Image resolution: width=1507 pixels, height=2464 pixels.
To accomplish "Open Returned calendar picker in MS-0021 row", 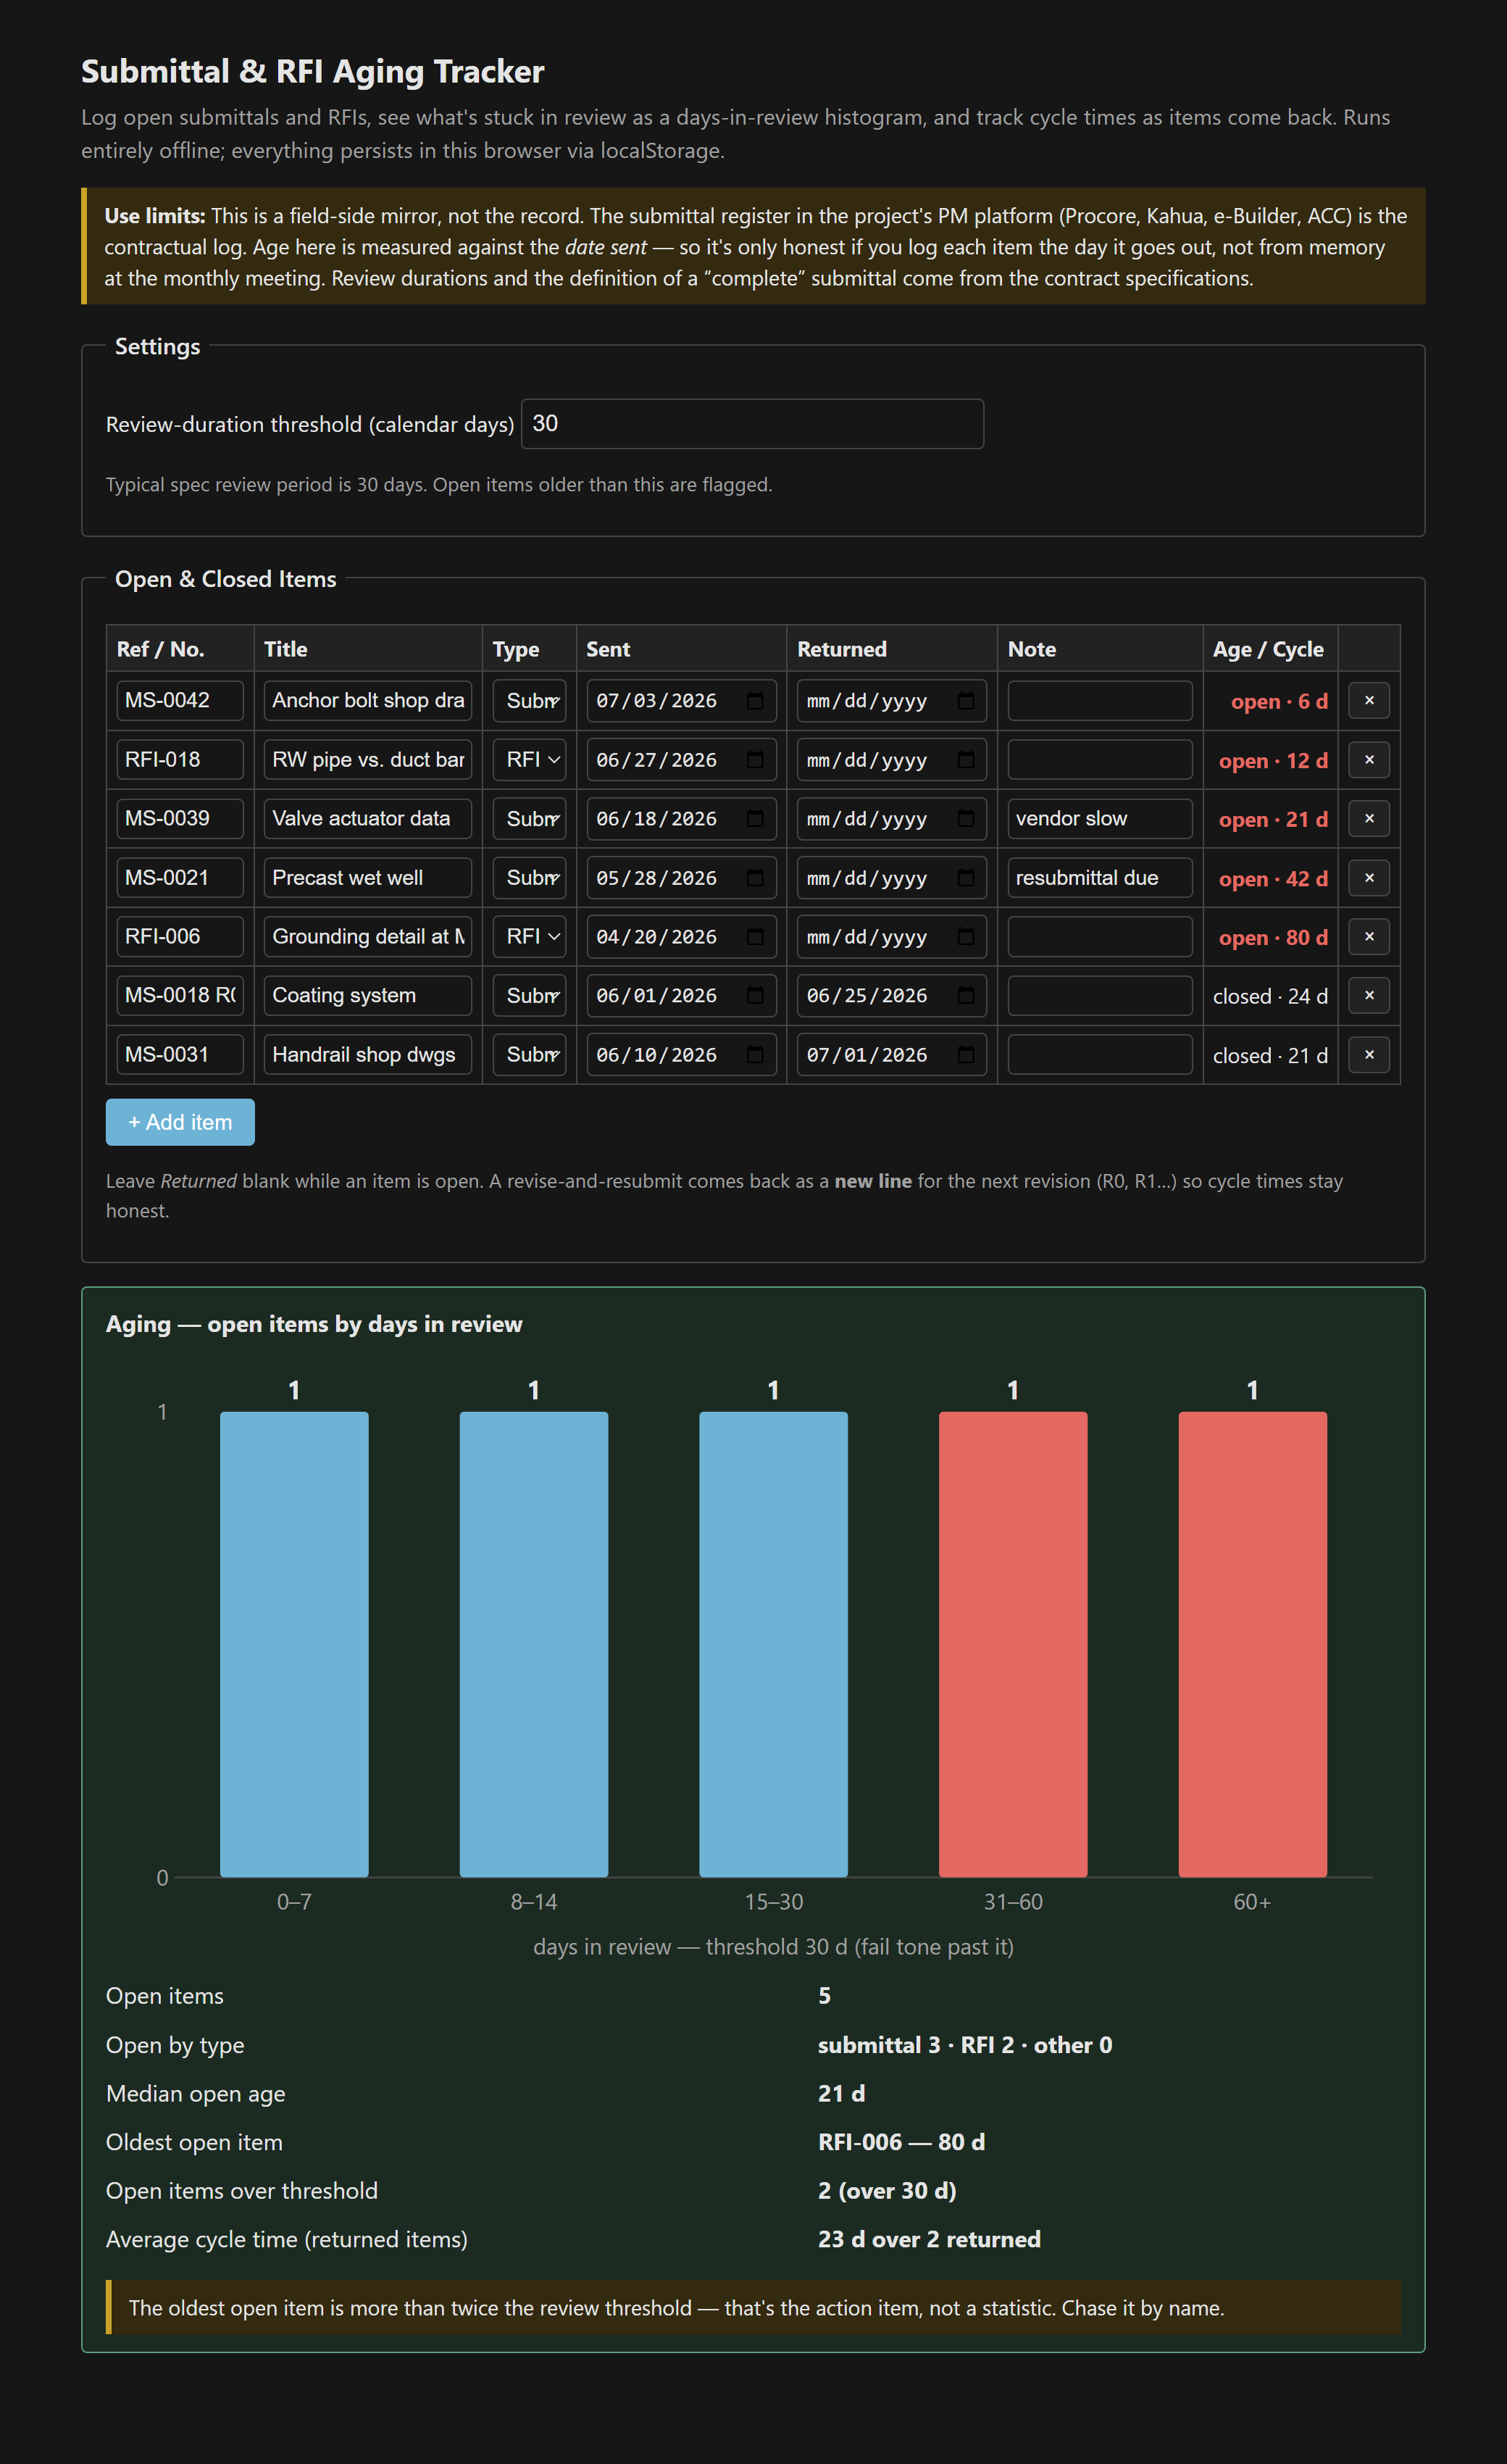I will coord(966,877).
